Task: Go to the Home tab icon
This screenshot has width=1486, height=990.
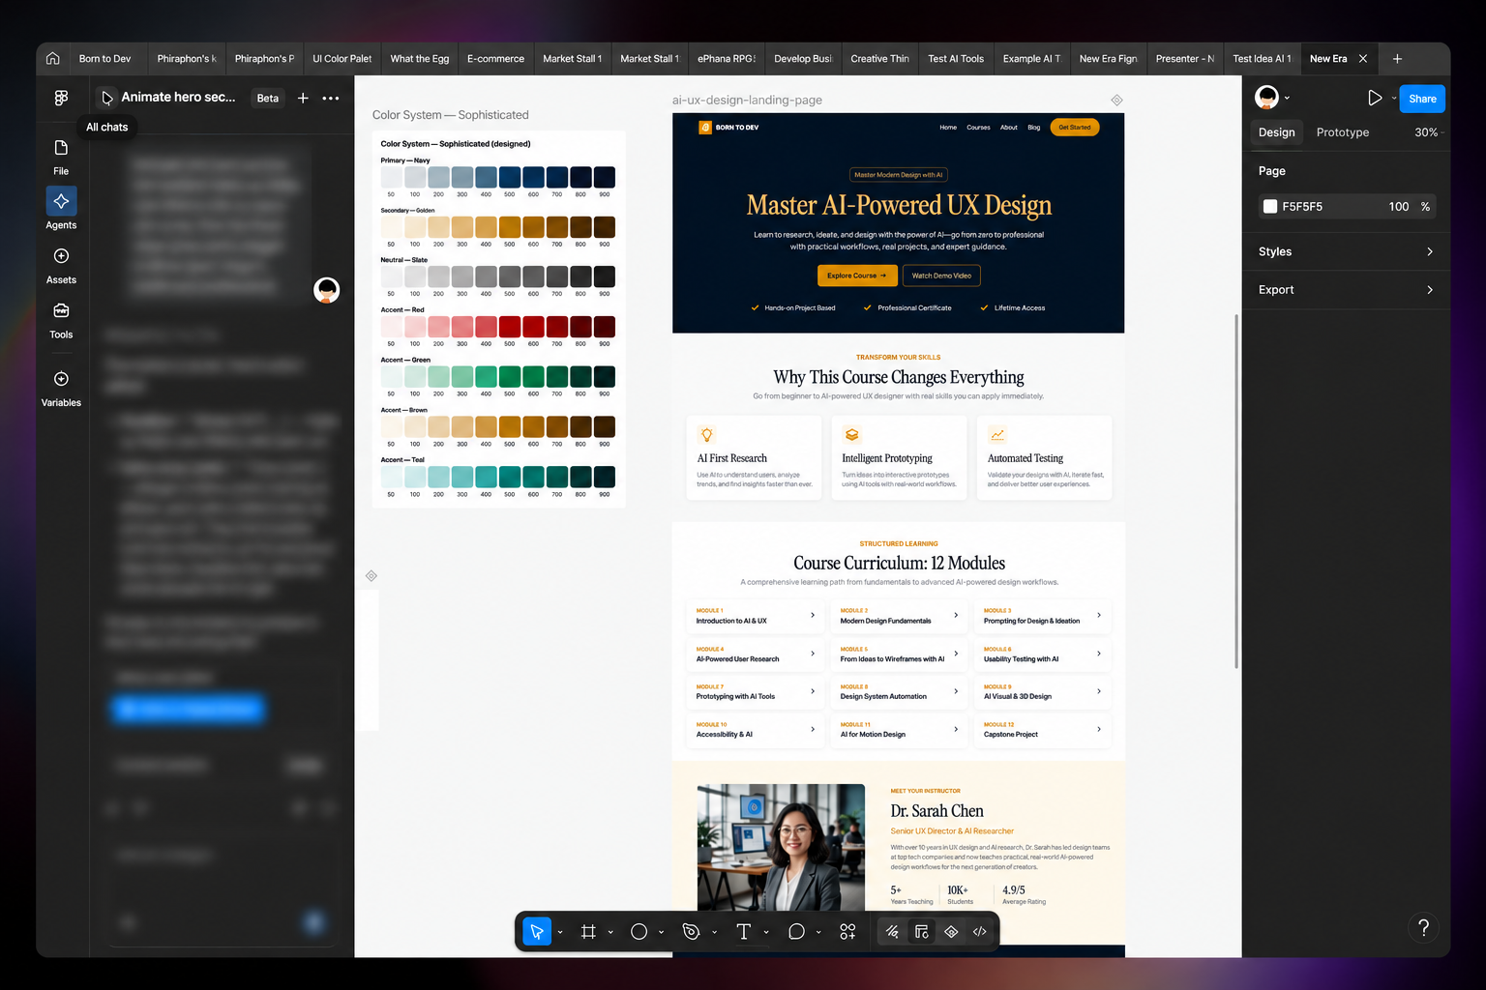Action: click(x=53, y=58)
